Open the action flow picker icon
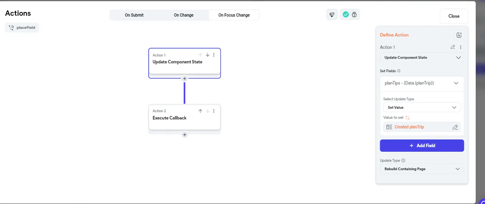 coord(332,15)
